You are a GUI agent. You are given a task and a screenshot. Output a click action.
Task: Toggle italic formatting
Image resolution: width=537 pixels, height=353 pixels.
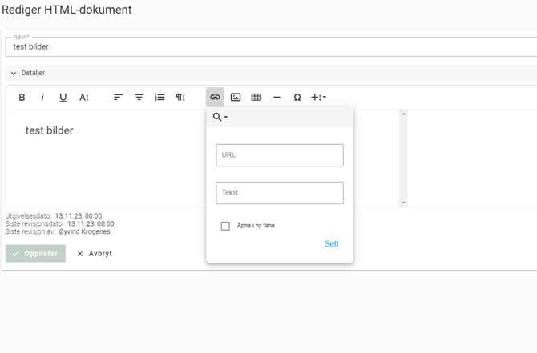click(x=42, y=98)
